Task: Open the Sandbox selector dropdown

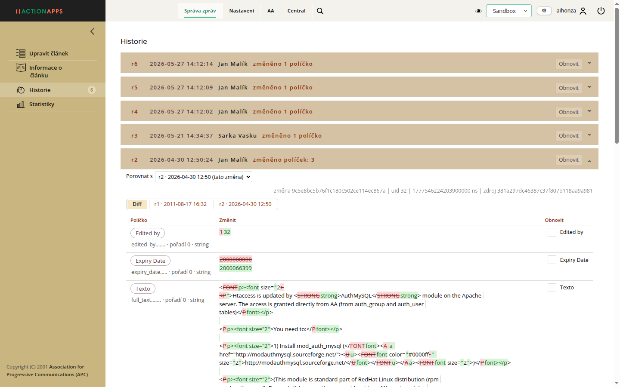Action: click(509, 11)
